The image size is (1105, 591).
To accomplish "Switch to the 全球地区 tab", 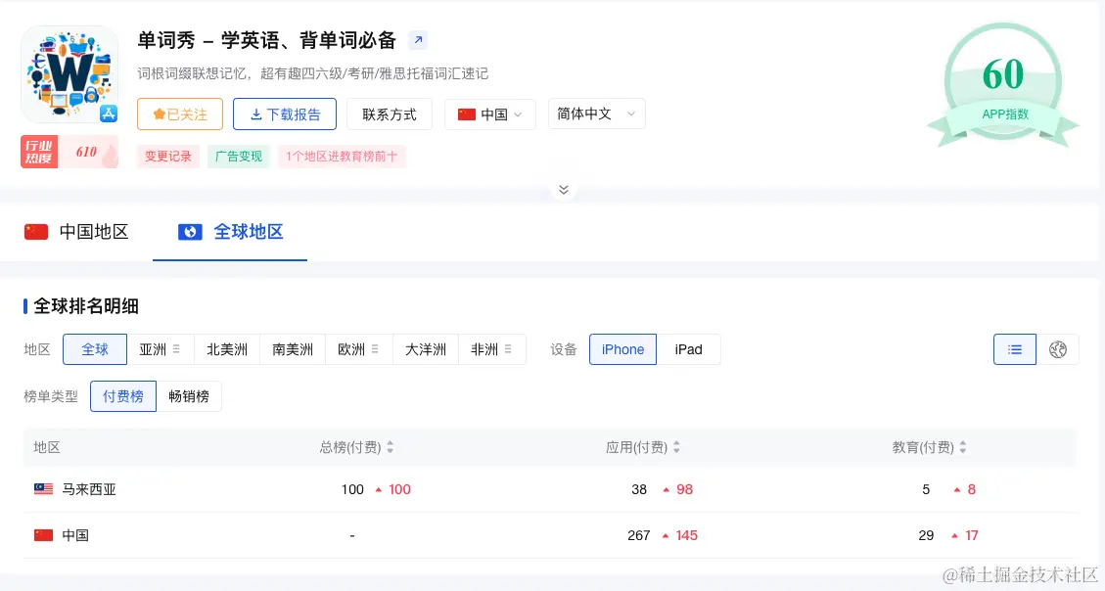I will pyautogui.click(x=230, y=232).
